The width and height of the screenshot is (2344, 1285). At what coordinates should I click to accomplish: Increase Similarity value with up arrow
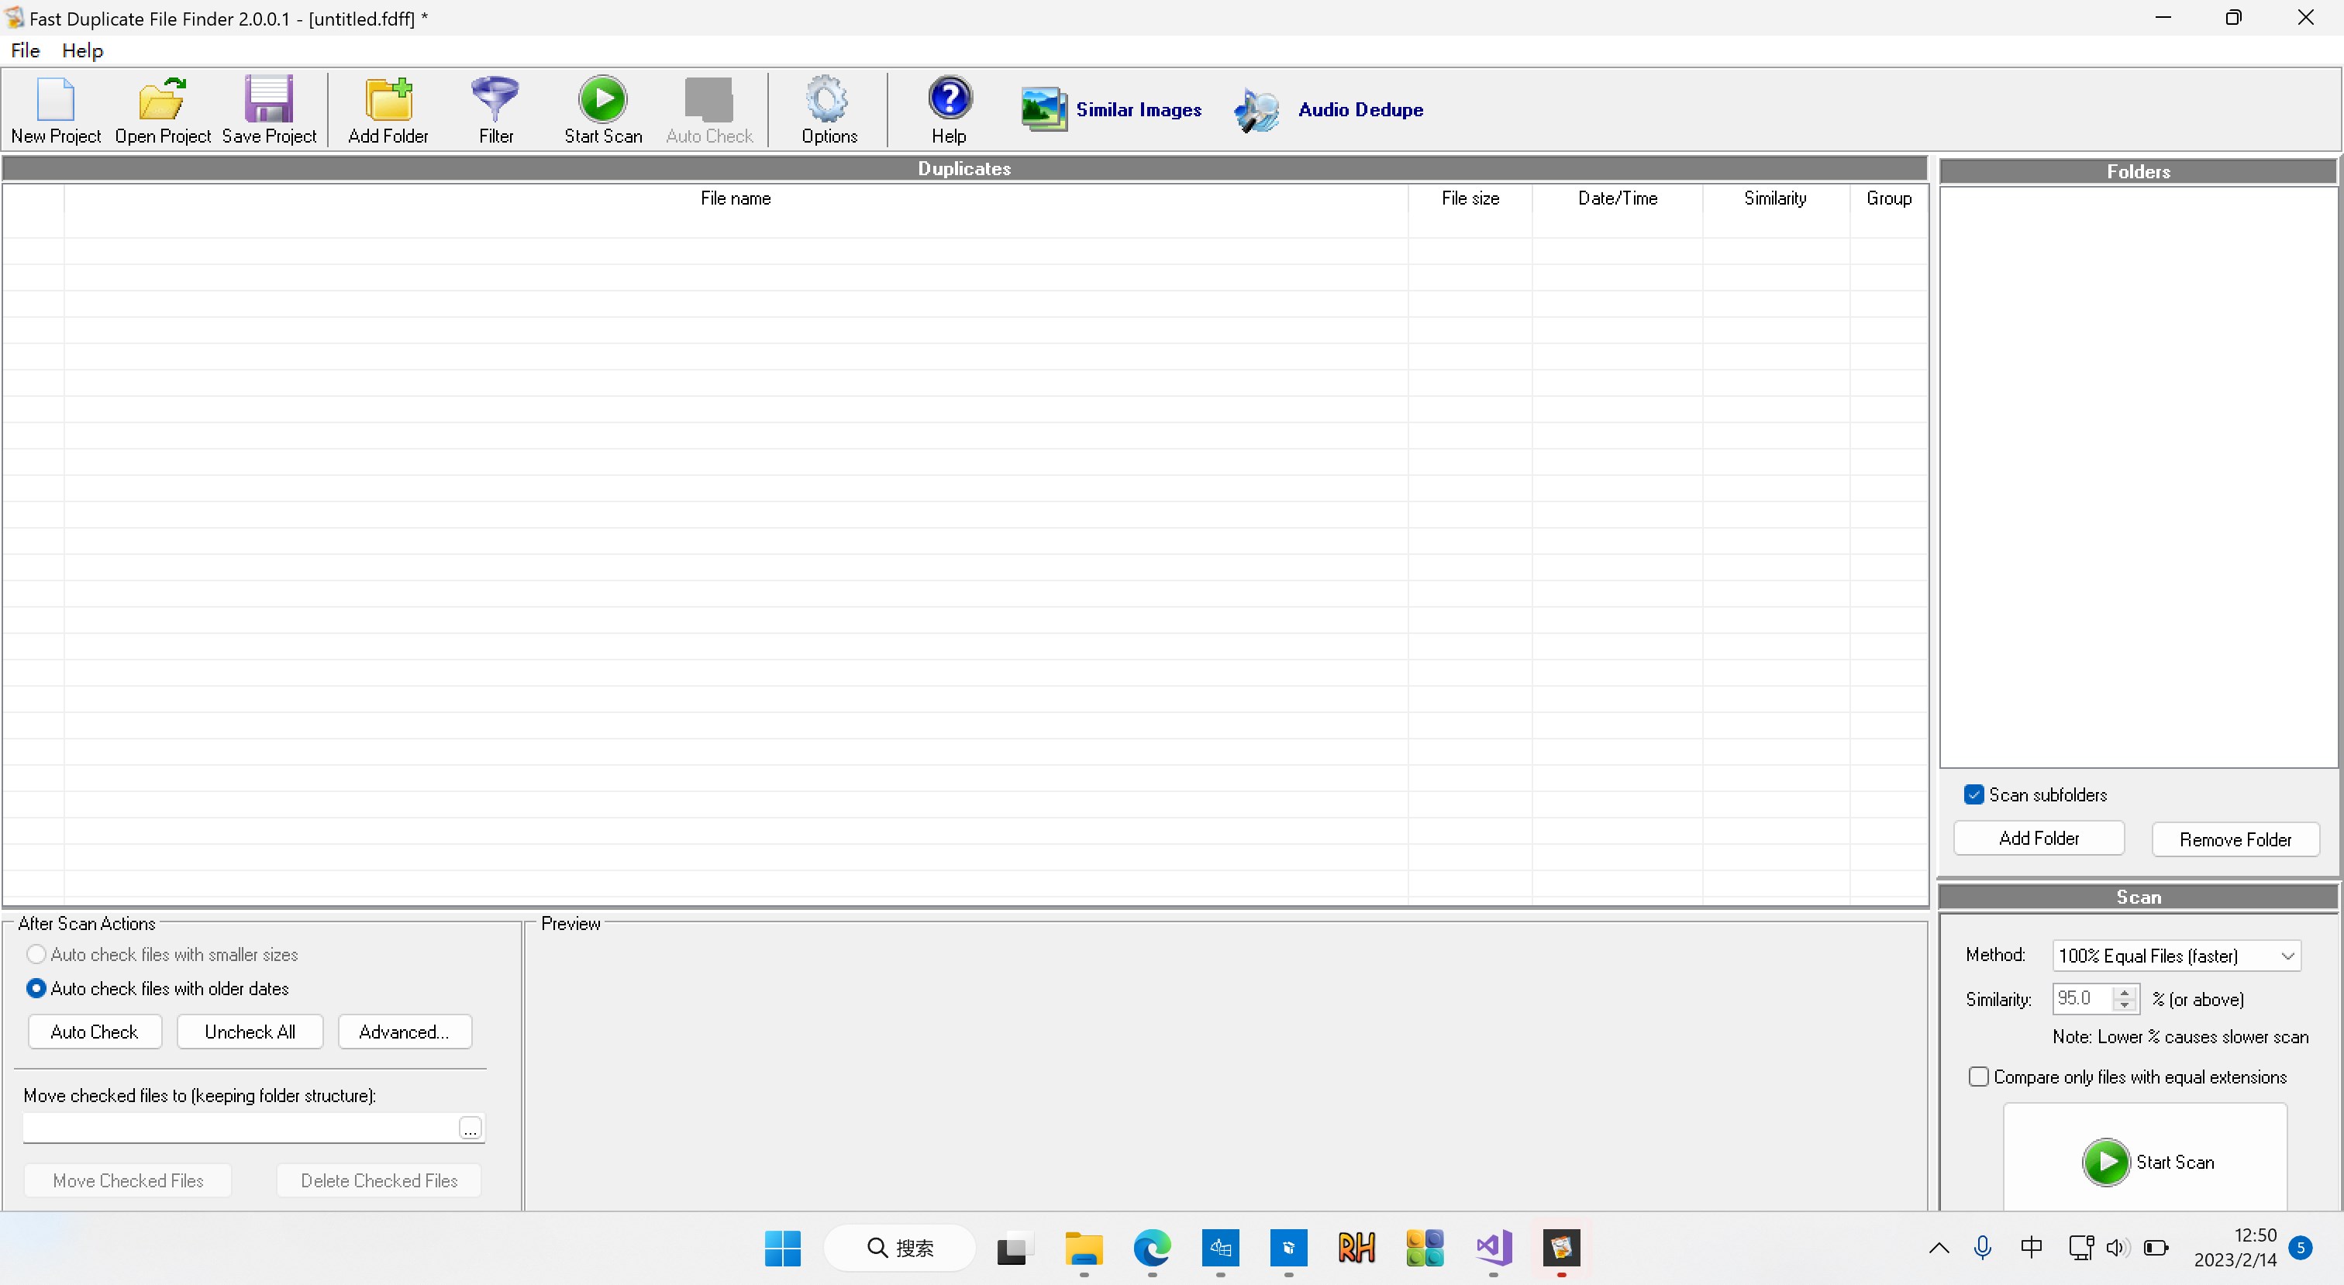pos(2125,992)
